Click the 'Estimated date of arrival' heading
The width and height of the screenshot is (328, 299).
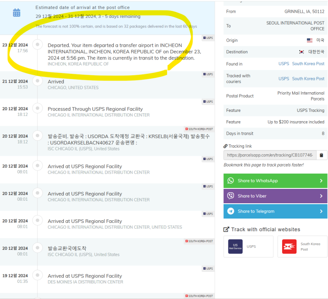pyautogui.click(x=82, y=7)
